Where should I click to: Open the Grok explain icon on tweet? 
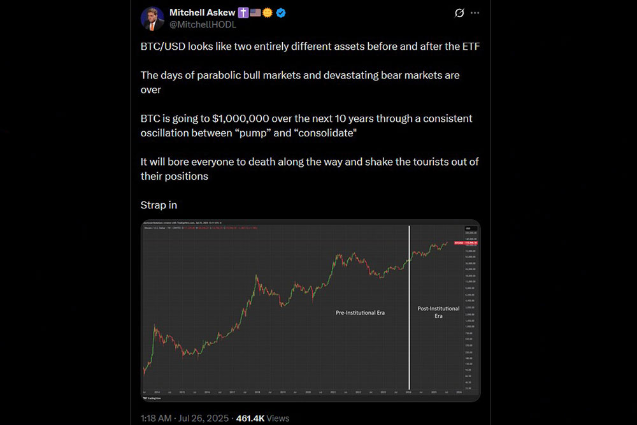459,13
